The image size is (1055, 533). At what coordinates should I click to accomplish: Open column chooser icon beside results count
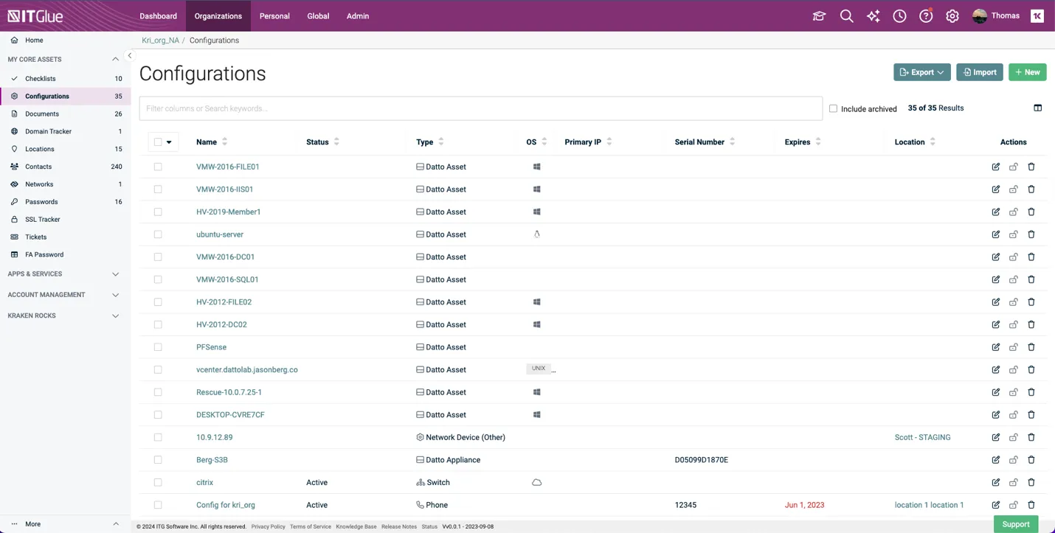1037,108
